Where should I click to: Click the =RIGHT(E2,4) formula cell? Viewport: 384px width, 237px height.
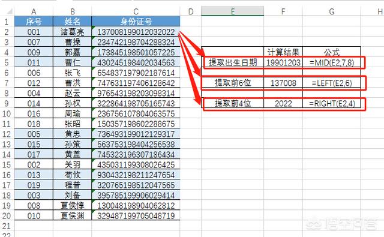[x=332, y=103]
